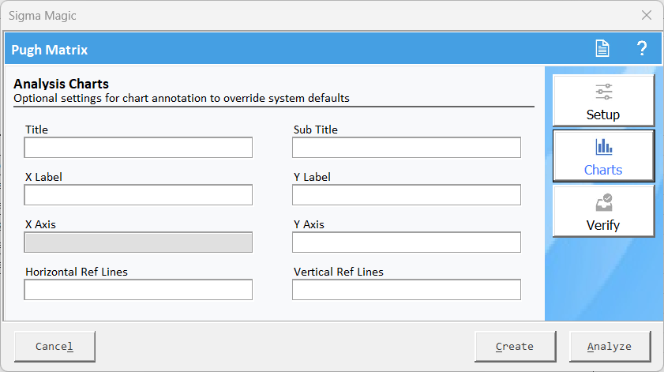Focus the Y Axis input box
The width and height of the screenshot is (664, 372).
pyautogui.click(x=407, y=242)
